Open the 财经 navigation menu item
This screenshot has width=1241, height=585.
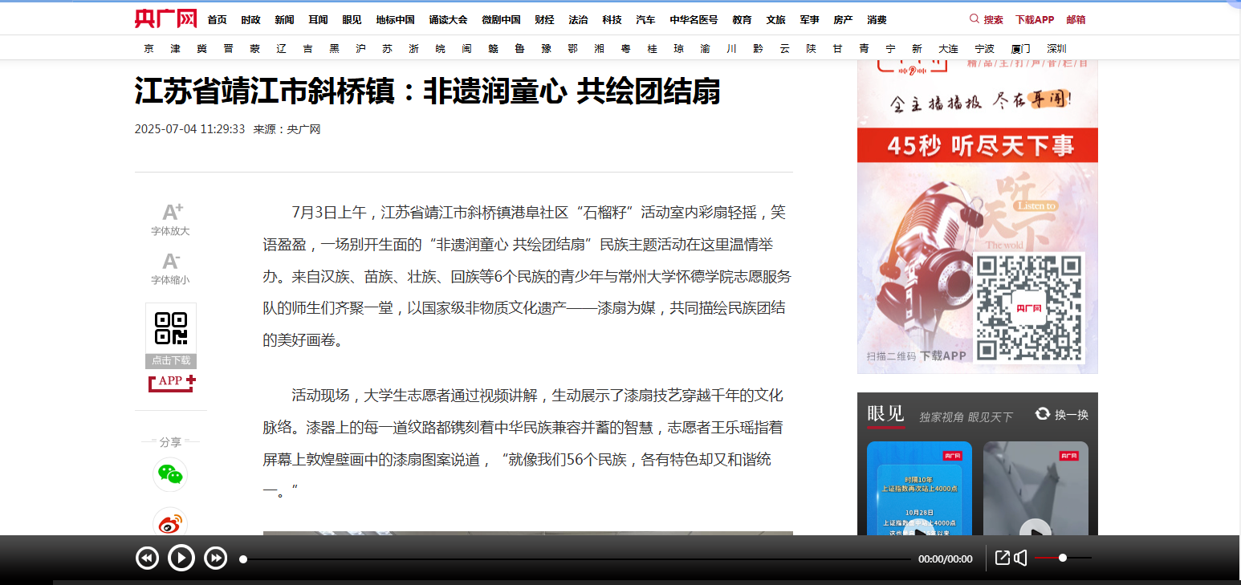[x=544, y=20]
